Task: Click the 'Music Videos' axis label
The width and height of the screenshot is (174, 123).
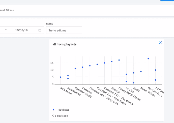Action: (148, 92)
